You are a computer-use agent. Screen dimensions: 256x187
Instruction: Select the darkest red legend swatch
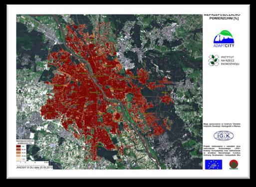tap(18, 146)
